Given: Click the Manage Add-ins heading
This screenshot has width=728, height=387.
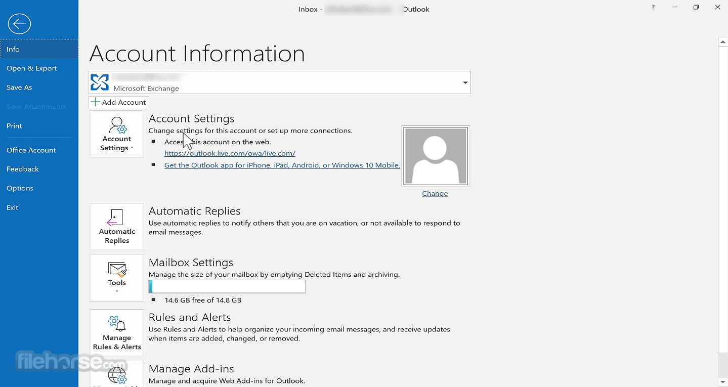Looking at the screenshot, I should tap(191, 369).
